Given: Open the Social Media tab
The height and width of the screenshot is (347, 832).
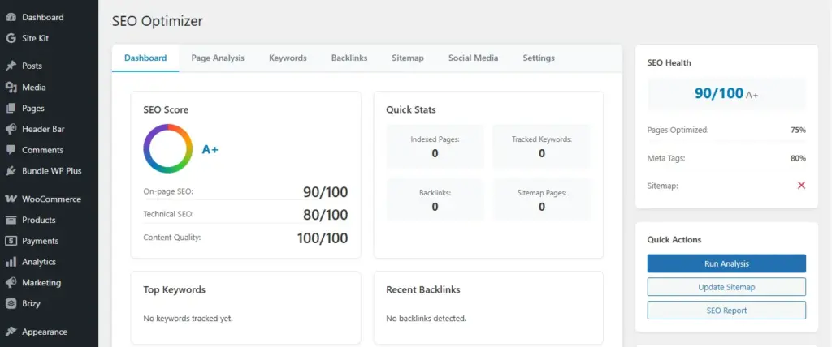Looking at the screenshot, I should pyautogui.click(x=474, y=58).
